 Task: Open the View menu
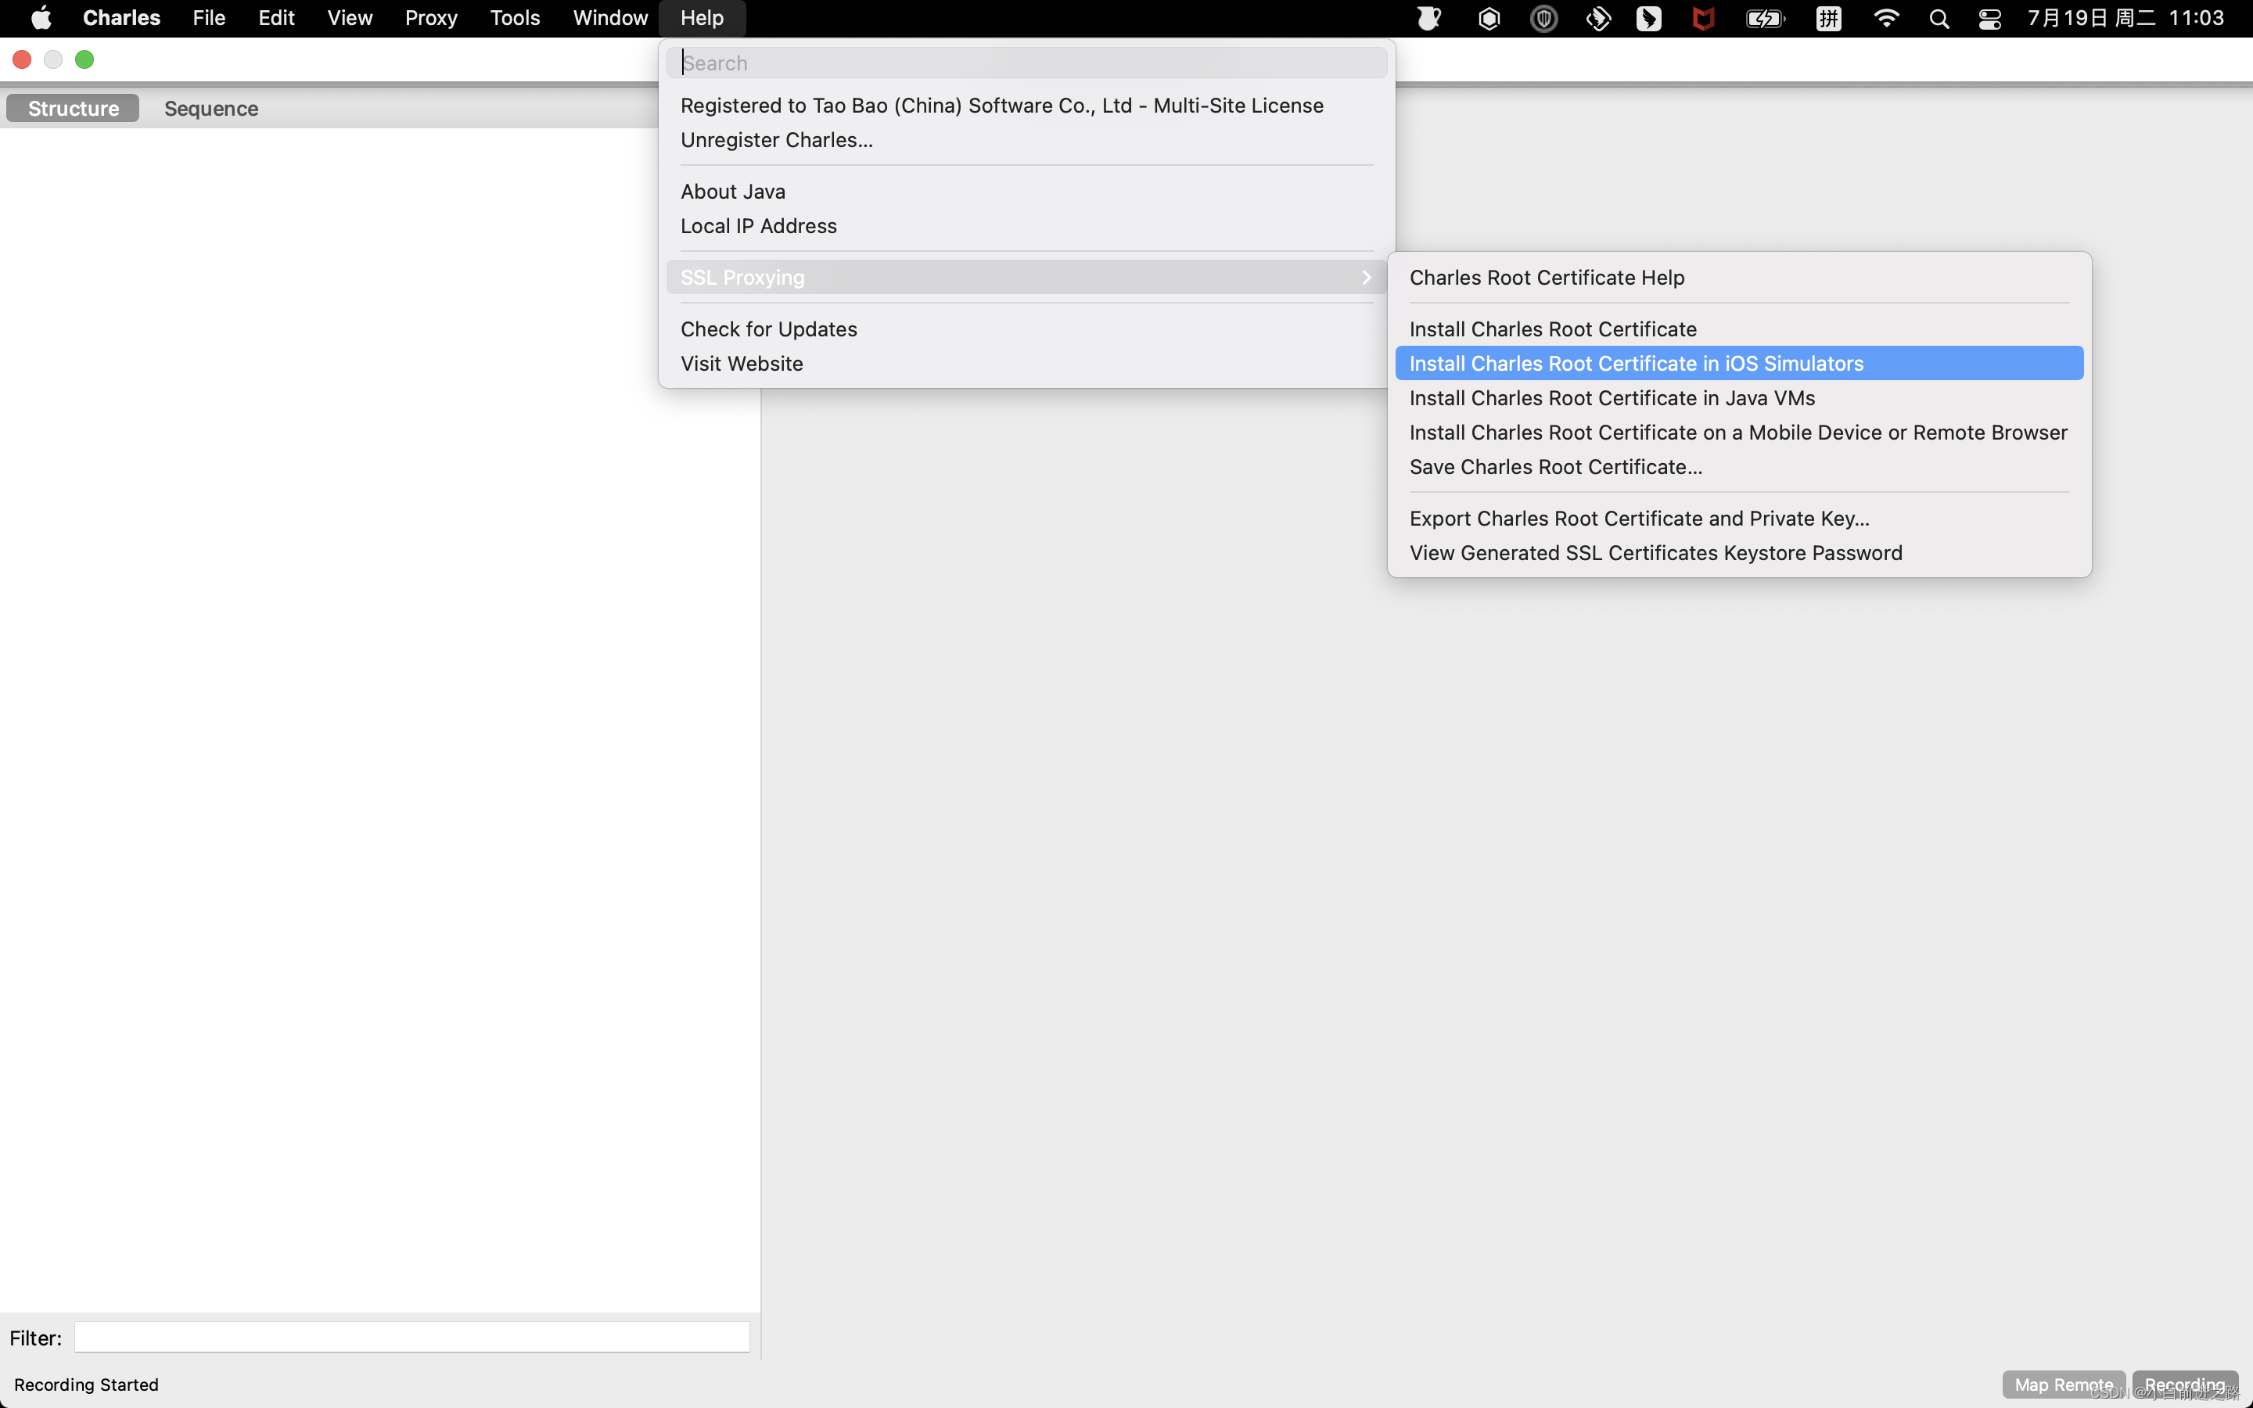coord(349,18)
